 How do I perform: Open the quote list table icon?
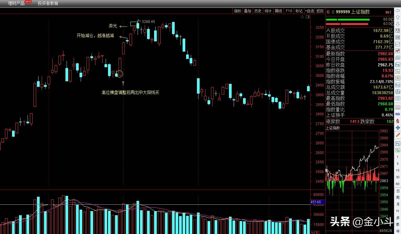(398, 37)
